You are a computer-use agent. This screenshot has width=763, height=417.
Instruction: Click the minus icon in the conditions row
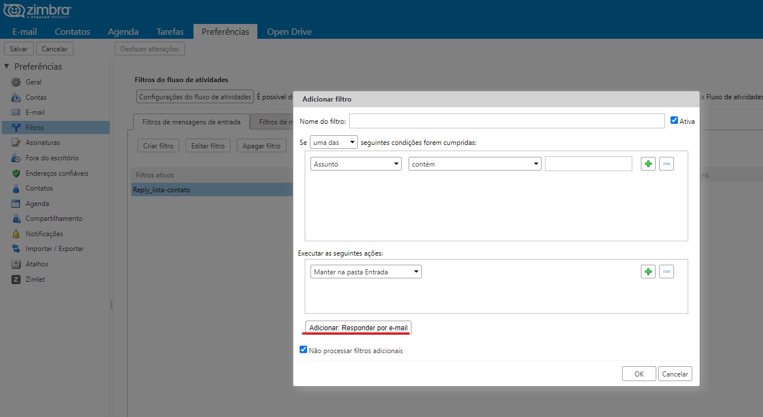[x=666, y=164]
